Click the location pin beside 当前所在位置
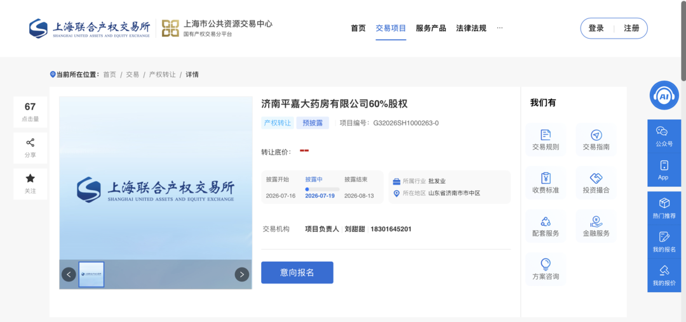Screen dimensions: 686x322 53,75
